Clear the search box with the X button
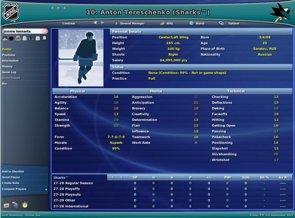The image size is (295, 218). [45, 31]
